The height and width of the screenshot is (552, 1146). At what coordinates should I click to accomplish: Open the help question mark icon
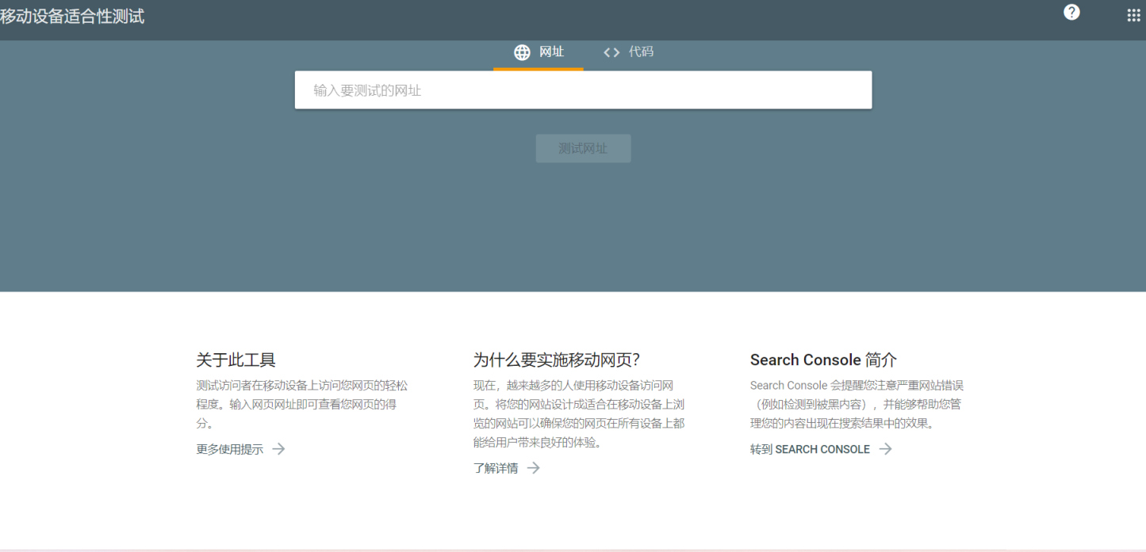pos(1072,12)
